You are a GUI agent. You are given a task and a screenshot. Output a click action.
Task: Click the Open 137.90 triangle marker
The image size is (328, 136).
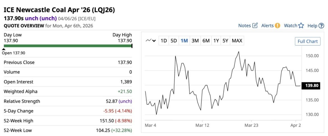coord(4,49)
